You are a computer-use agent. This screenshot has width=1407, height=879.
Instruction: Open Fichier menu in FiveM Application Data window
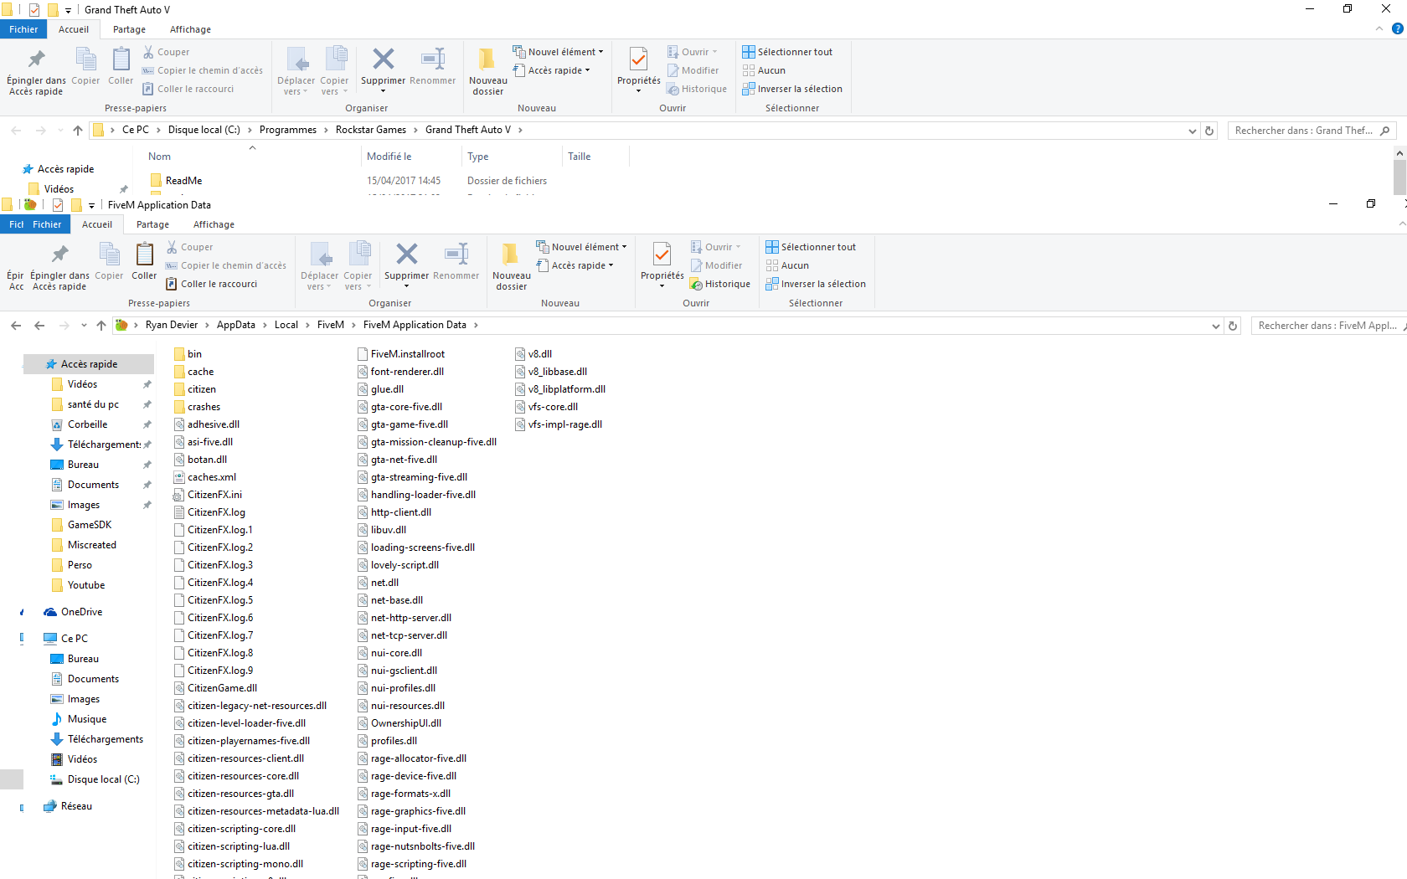tap(47, 224)
